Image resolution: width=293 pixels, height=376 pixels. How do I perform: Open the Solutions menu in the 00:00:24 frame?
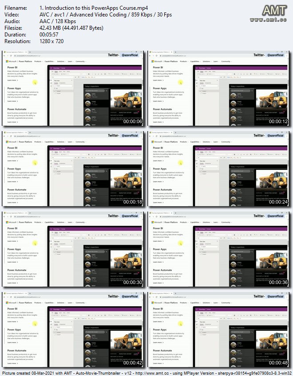206,142
